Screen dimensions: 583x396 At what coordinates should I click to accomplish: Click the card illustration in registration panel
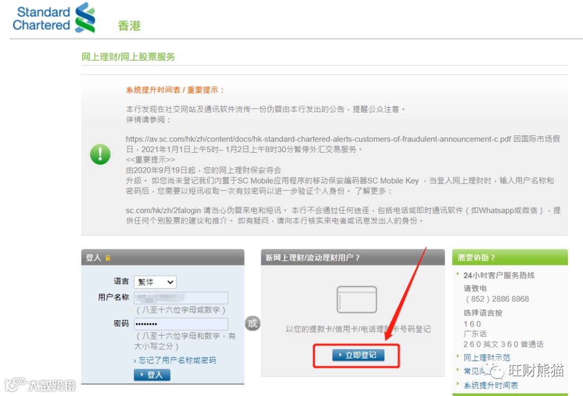(x=357, y=299)
